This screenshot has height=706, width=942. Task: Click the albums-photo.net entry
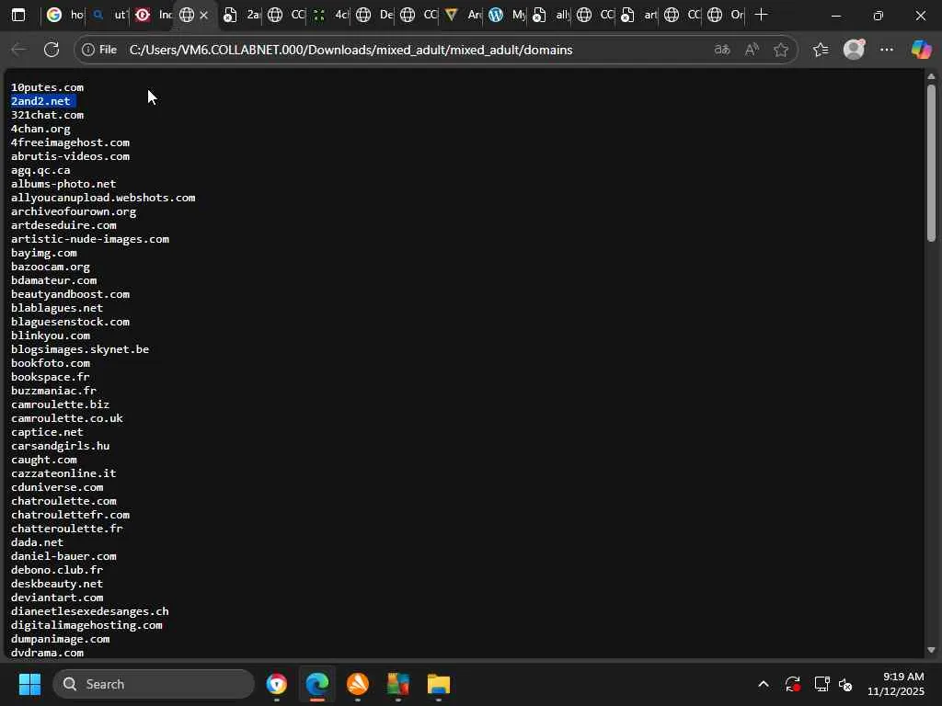[63, 184]
